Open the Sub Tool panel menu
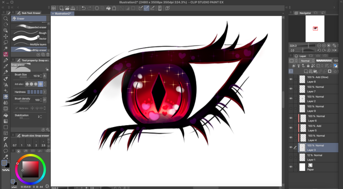343x189 pixels. (x=13, y=13)
